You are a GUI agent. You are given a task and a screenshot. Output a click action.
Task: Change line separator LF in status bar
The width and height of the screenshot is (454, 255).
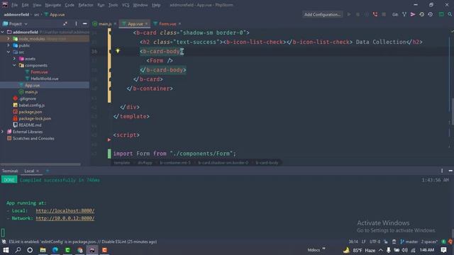coord(364,242)
